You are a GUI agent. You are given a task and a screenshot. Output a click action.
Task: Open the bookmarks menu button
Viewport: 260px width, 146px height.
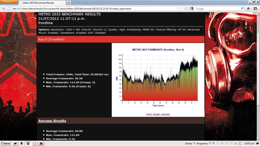255,9
